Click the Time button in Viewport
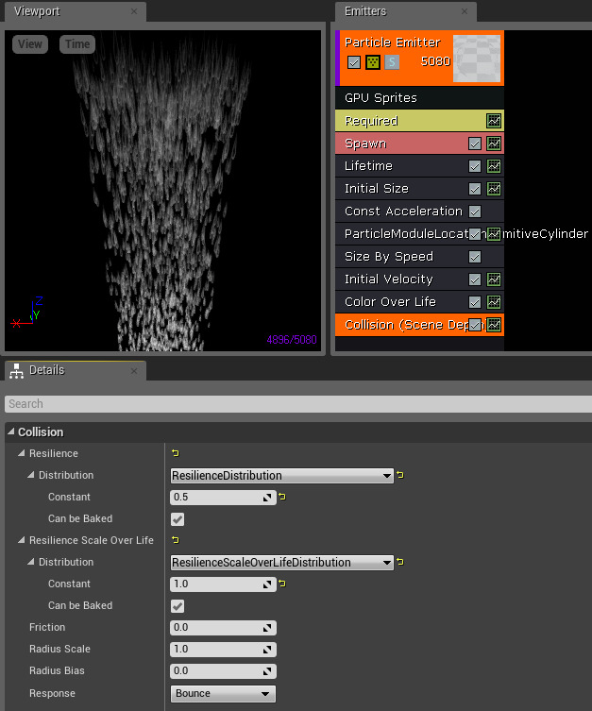Image resolution: width=592 pixels, height=711 pixels. [77, 44]
